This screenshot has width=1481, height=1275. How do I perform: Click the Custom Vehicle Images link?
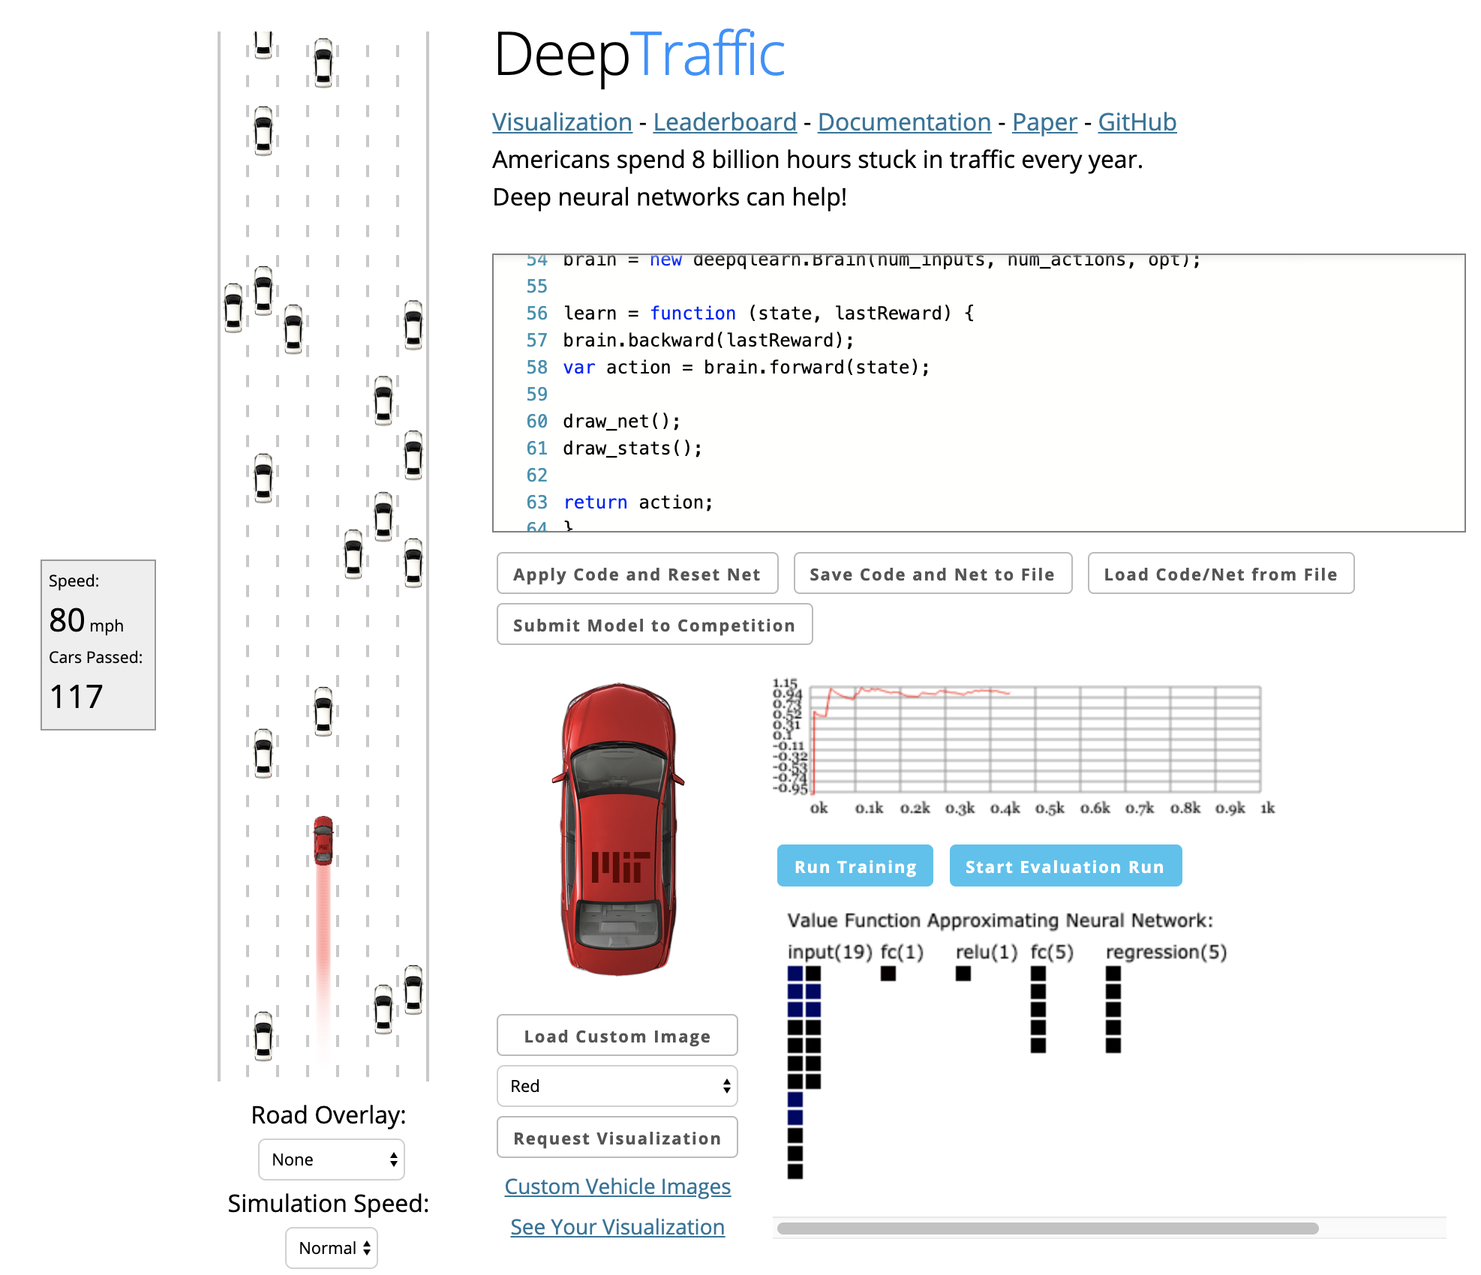(x=616, y=1184)
